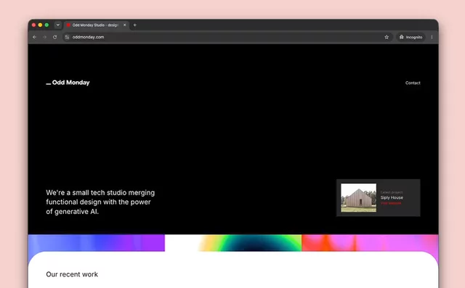Follow the red Visit website link
Image resolution: width=465 pixels, height=288 pixels.
point(391,203)
